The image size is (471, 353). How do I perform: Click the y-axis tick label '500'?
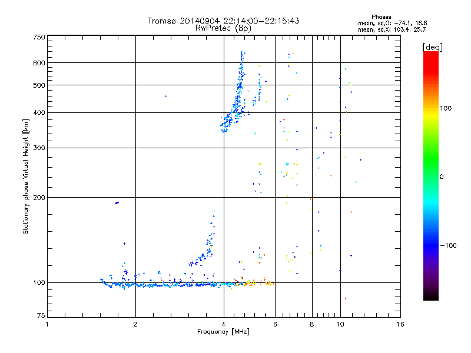click(x=39, y=85)
